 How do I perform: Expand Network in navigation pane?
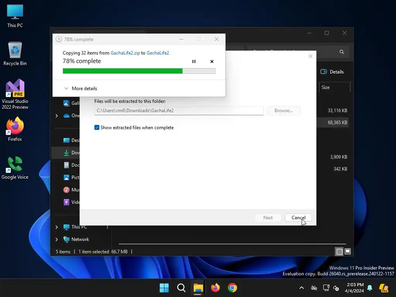click(56, 239)
